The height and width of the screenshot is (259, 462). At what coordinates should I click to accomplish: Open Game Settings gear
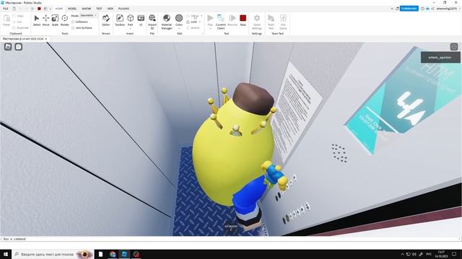coord(257,22)
